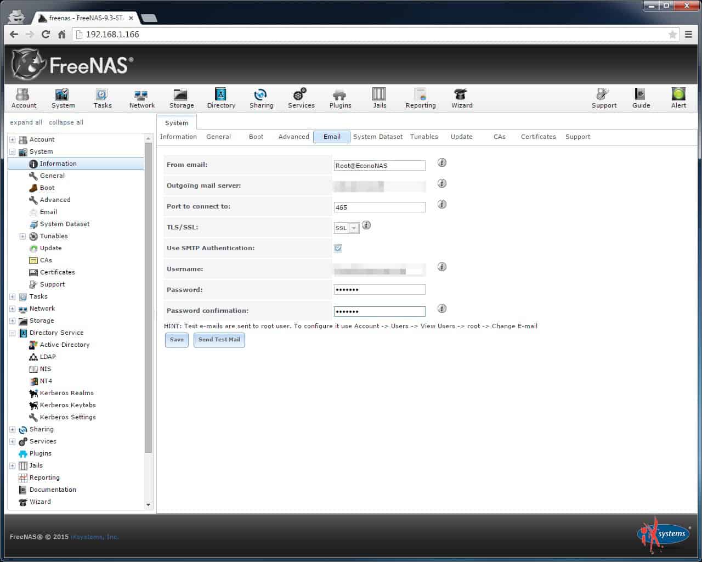
Task: Switch to the Certificates tab
Action: coord(538,137)
